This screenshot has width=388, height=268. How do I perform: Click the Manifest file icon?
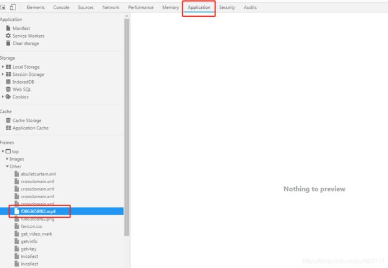tap(8, 28)
